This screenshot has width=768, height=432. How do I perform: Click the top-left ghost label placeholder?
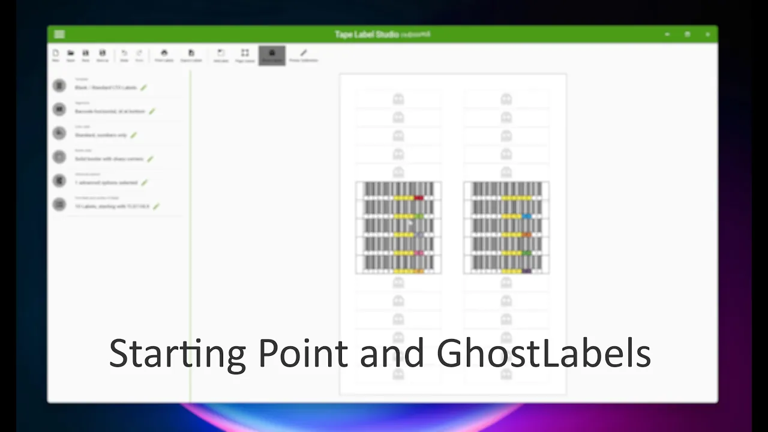398,100
